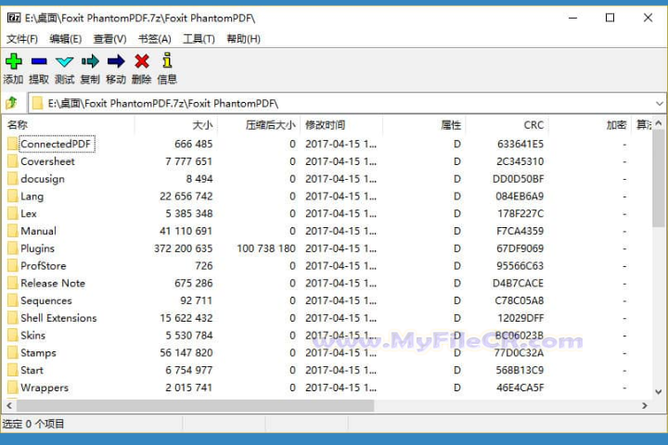
Task: Select the Lang folder icon
Action: click(x=13, y=197)
